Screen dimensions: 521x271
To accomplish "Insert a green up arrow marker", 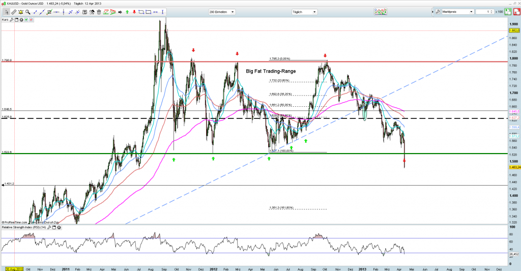I will click(x=127, y=12).
